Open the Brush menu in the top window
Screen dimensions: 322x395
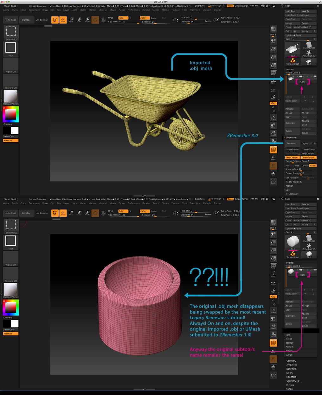[15, 10]
